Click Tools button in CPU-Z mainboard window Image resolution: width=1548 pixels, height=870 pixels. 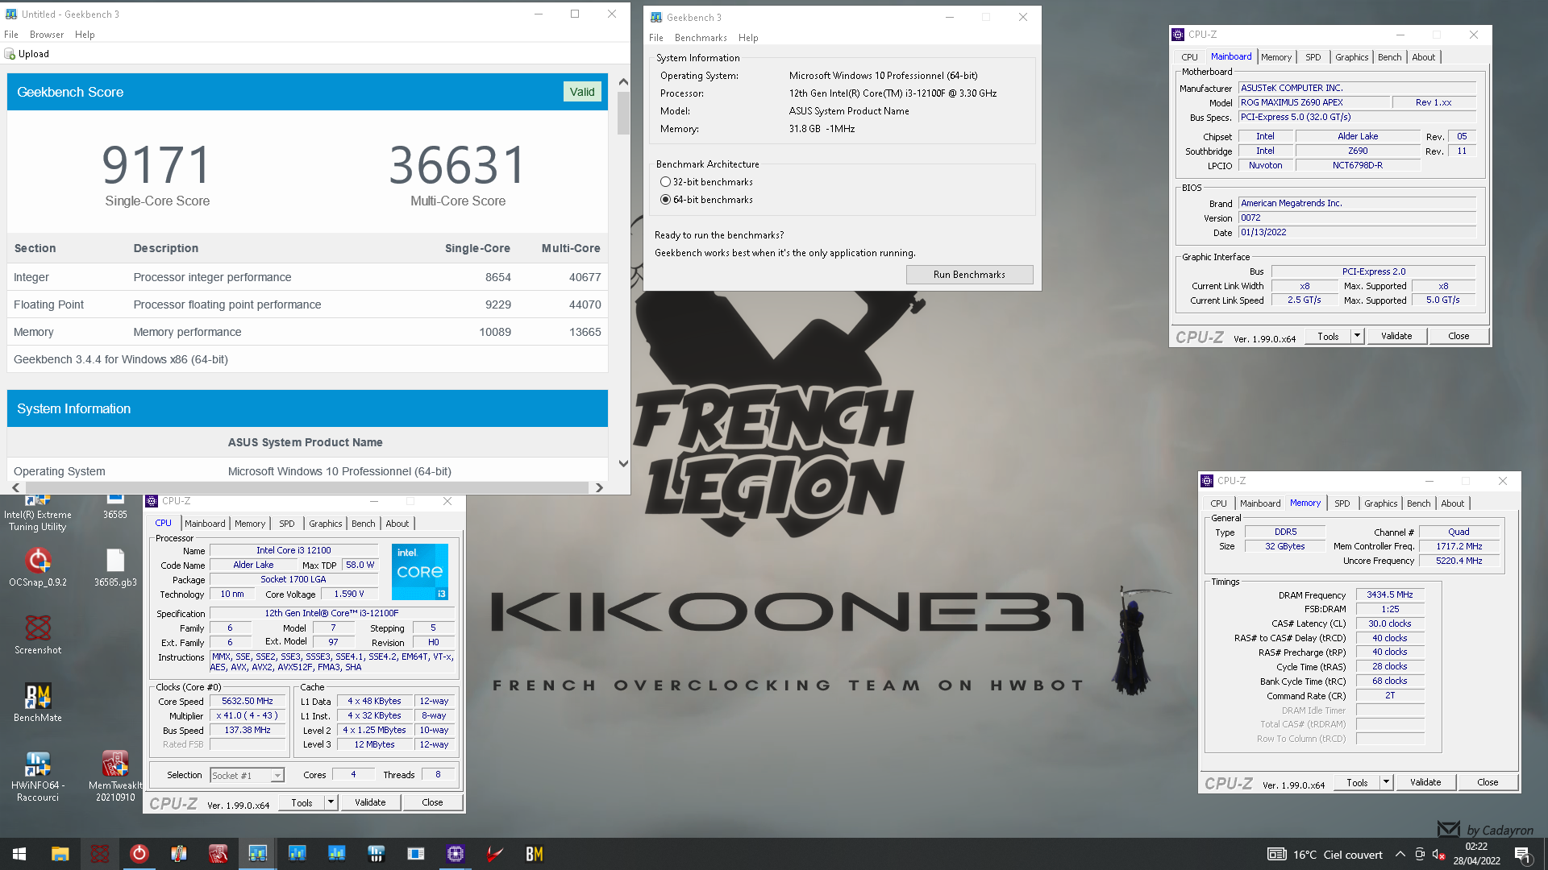coord(1328,336)
